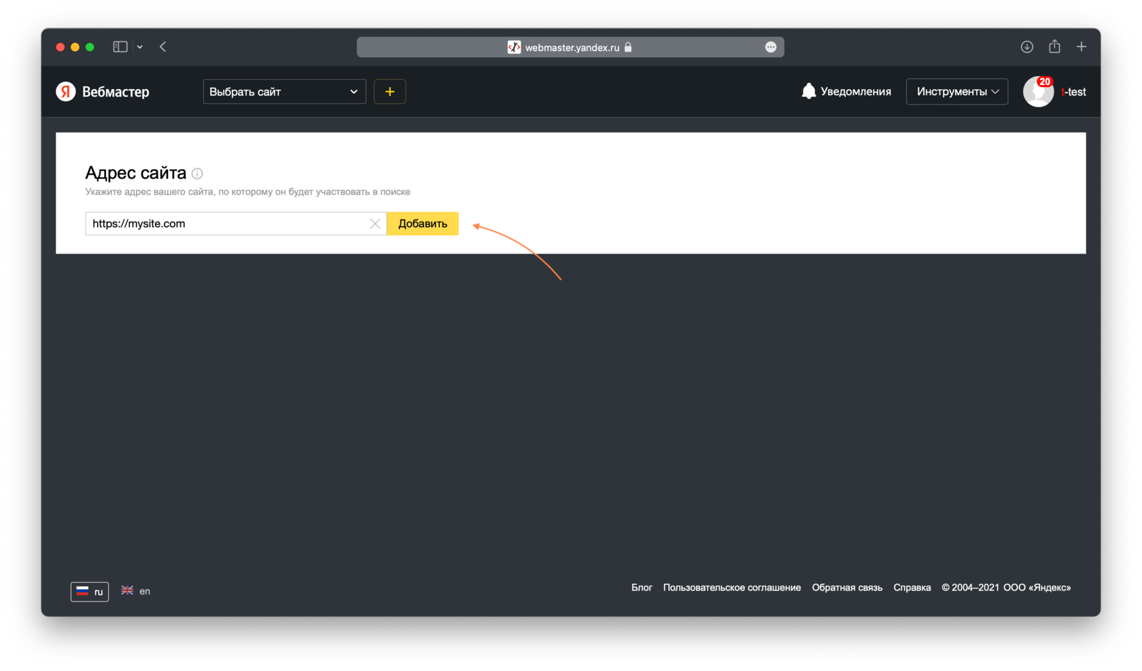The image size is (1142, 671).
Task: Click the webmaster.yandex.ru address bar
Action: [570, 47]
